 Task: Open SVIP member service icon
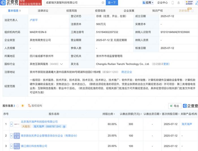189,3
